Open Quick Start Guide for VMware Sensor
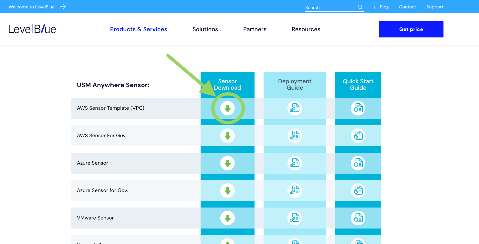The width and height of the screenshot is (479, 244). [358, 218]
